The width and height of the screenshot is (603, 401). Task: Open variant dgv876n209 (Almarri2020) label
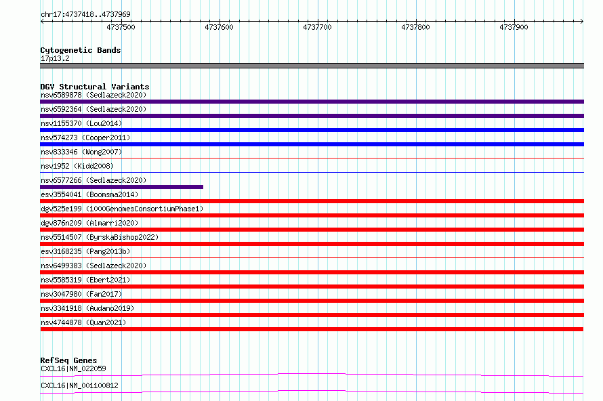[89, 223]
